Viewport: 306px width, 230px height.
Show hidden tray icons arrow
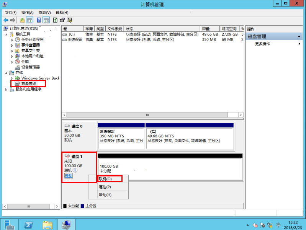tap(247, 225)
